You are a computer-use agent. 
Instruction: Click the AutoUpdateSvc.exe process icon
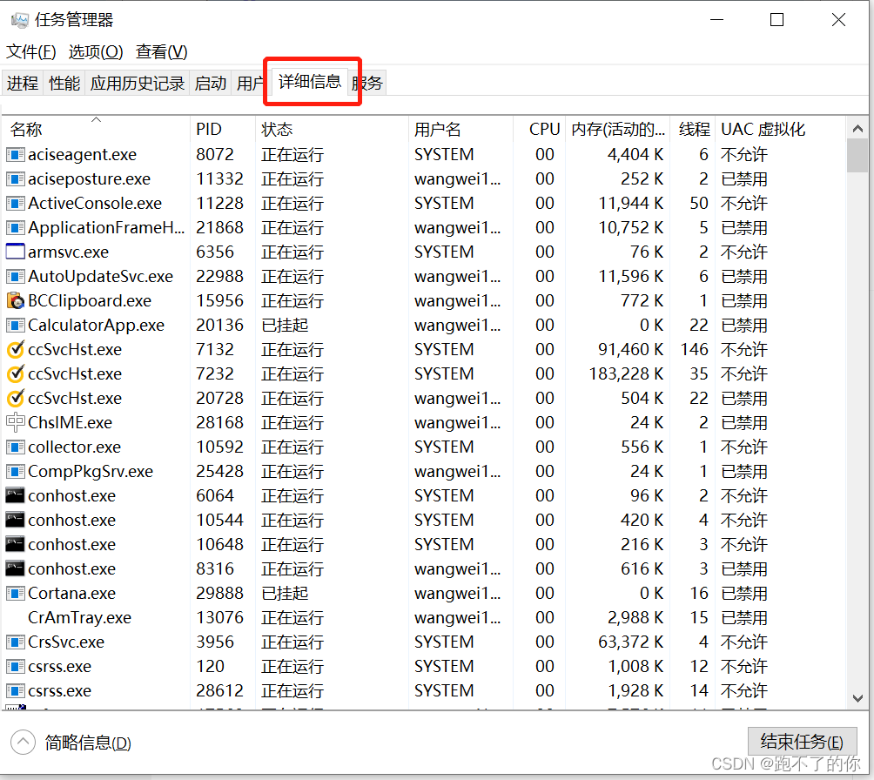point(16,277)
